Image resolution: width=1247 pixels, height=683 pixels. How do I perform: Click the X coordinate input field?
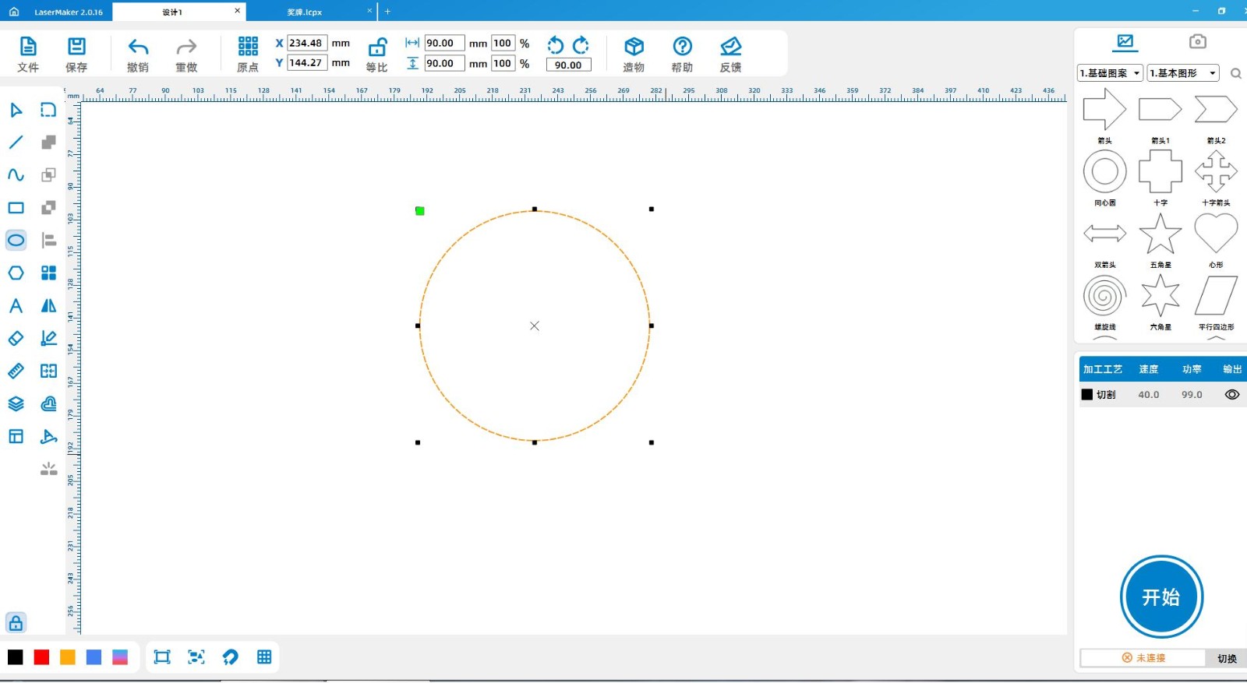coord(306,44)
